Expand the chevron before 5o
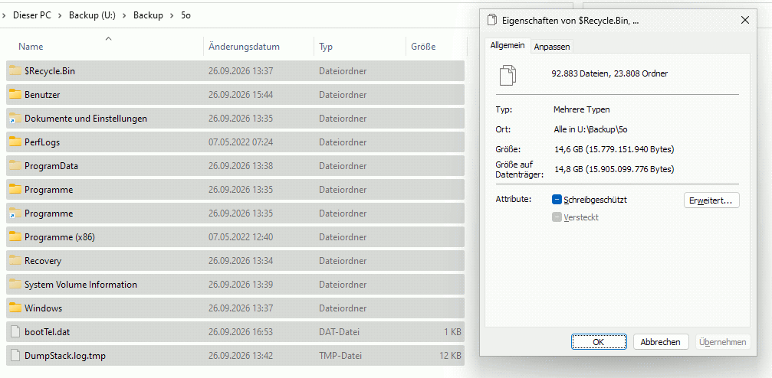Viewport: 772px width, 378px height. click(x=172, y=15)
